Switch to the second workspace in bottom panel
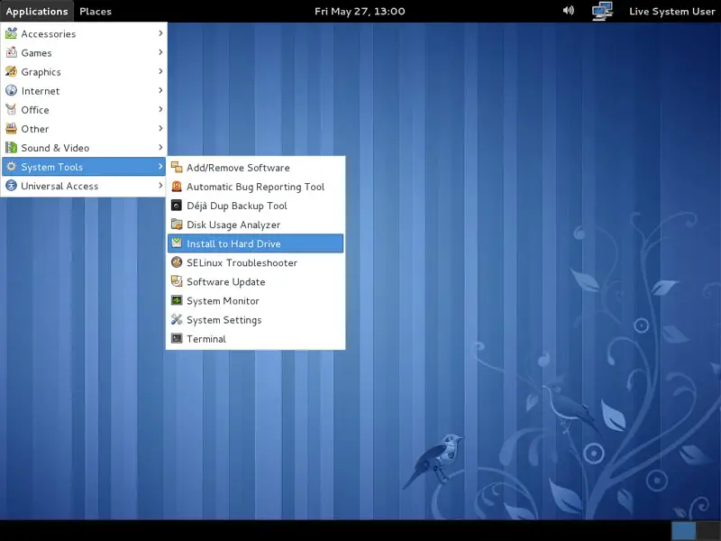The image size is (721, 541). (708, 530)
